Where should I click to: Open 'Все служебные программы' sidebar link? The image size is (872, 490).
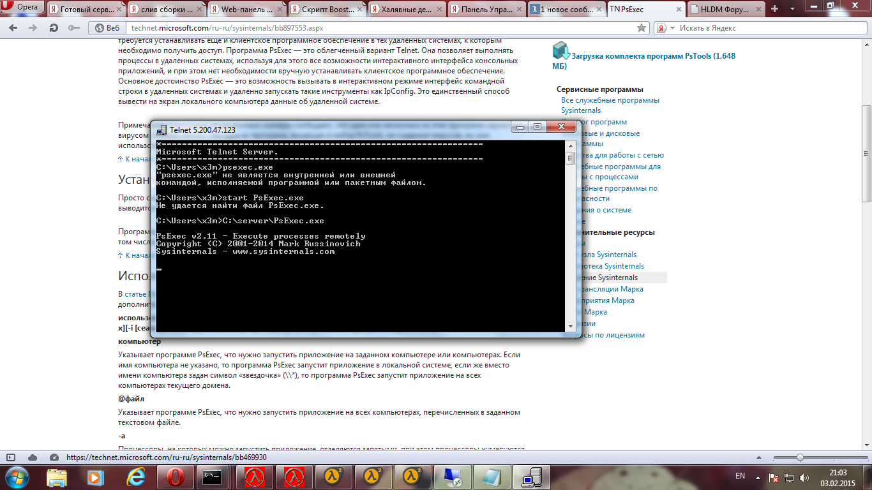pyautogui.click(x=610, y=100)
